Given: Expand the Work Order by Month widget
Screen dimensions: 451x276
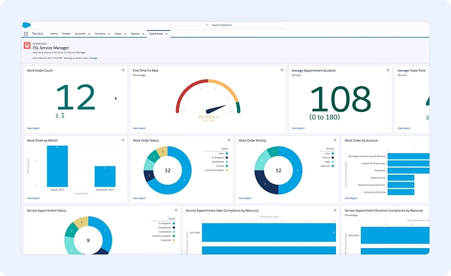Looking at the screenshot, I should point(123,140).
